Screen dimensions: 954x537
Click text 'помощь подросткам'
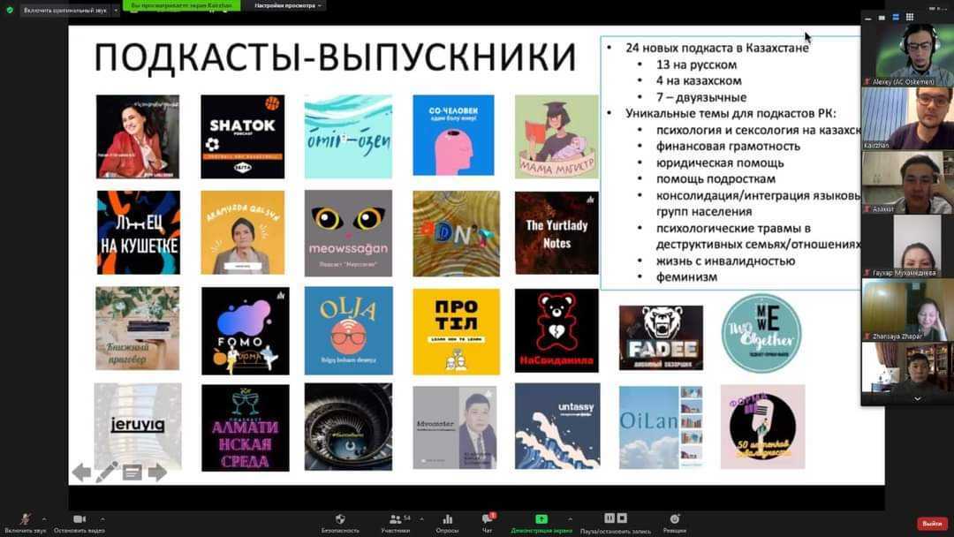coord(715,178)
